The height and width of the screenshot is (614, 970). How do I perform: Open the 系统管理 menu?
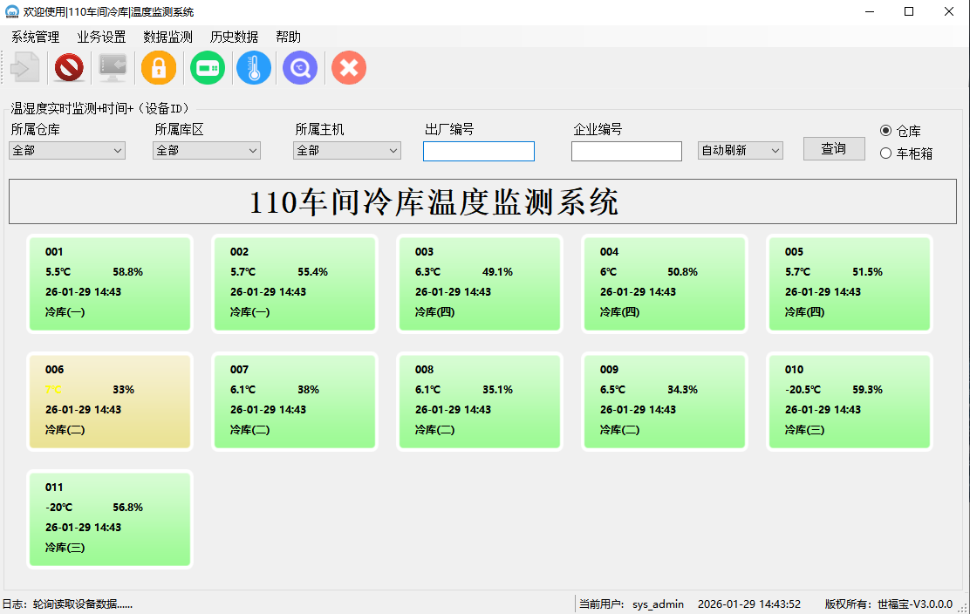[x=35, y=37]
